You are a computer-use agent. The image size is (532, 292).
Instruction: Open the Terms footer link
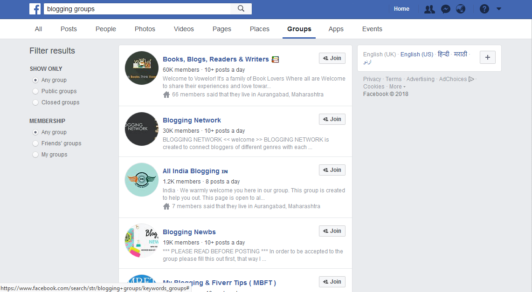click(394, 79)
